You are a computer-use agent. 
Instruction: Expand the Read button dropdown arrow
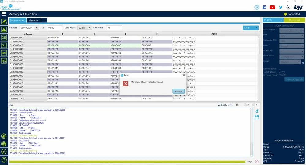click(256, 28)
